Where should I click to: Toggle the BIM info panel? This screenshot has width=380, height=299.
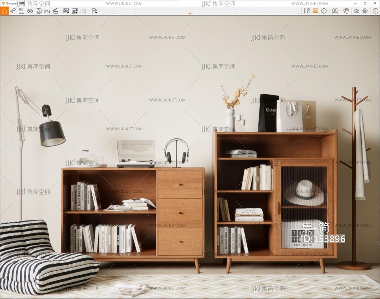(x=21, y=11)
